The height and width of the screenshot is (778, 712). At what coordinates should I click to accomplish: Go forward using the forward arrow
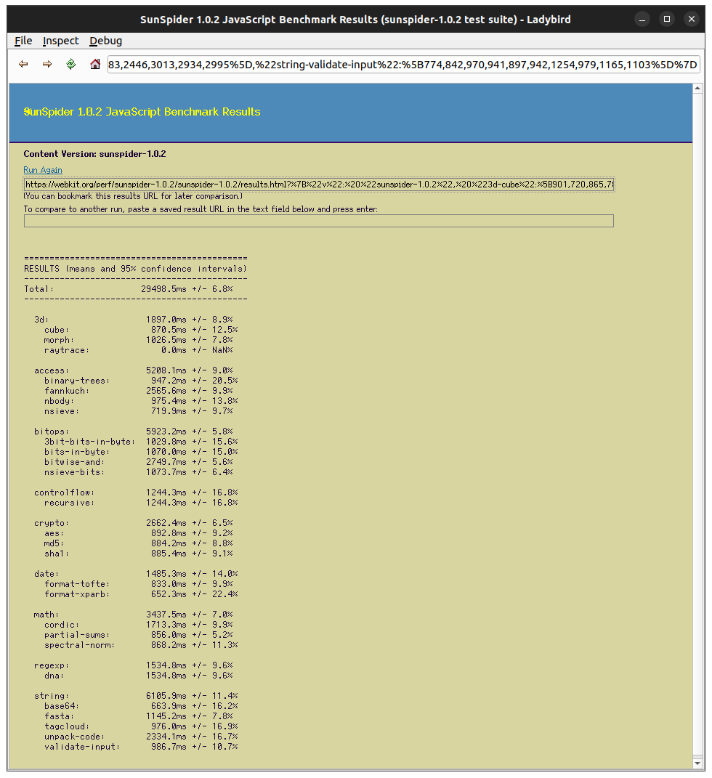coord(47,64)
